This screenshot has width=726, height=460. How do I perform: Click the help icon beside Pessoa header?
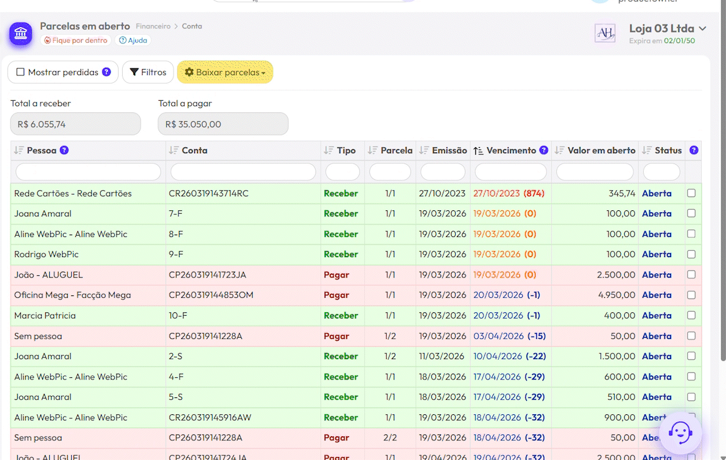point(64,150)
